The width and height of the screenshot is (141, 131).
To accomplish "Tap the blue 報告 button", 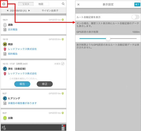I will (x=22, y=84).
